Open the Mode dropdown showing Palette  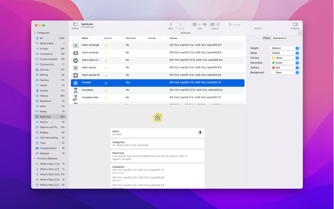click(x=285, y=53)
